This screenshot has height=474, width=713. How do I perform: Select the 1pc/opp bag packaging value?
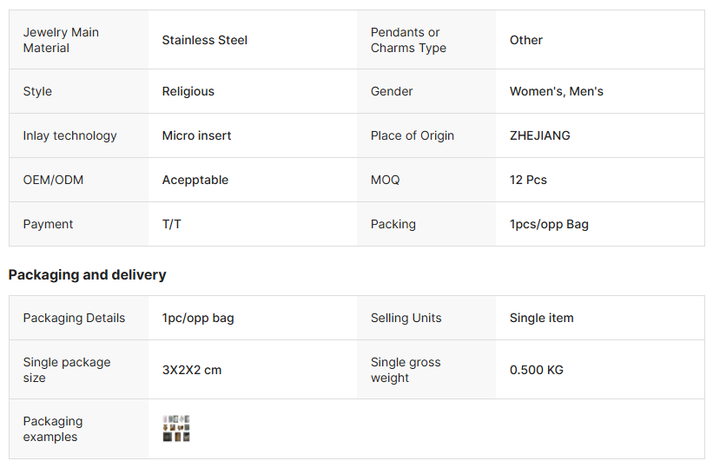[x=198, y=318]
